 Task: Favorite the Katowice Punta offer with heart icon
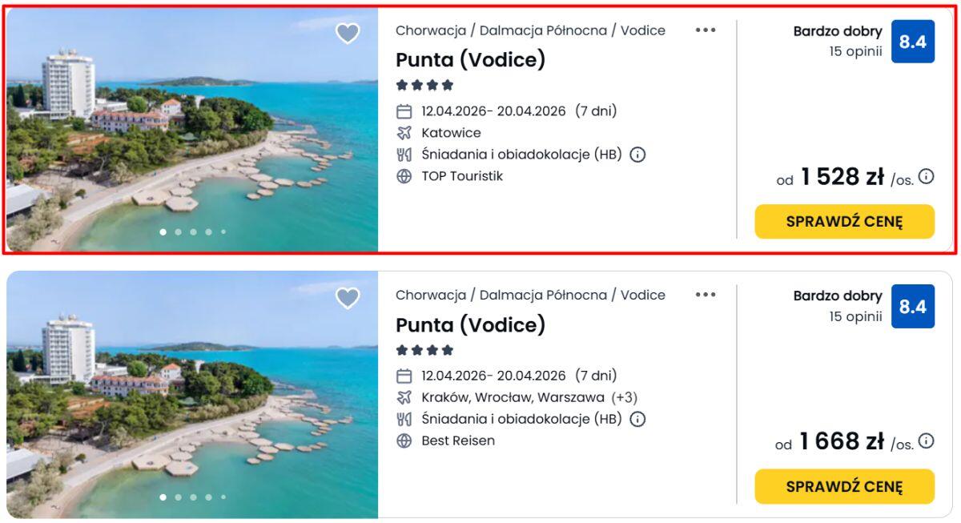[x=347, y=34]
